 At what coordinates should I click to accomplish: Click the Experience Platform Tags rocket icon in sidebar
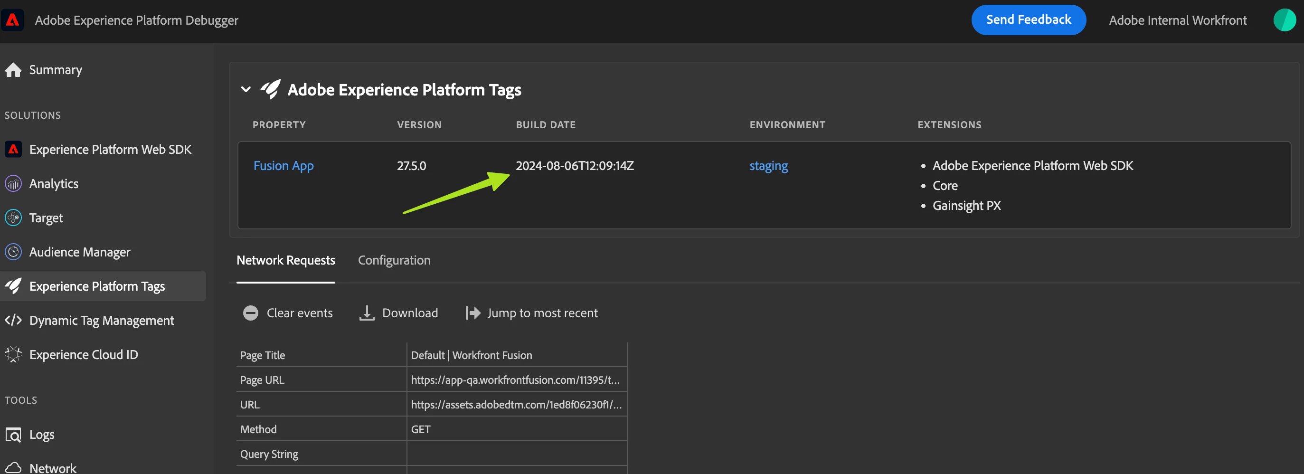coord(13,286)
